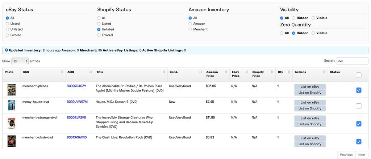List merchant-strange-dvd item on eBay
The width and height of the screenshot is (371, 159).
[x=310, y=118]
